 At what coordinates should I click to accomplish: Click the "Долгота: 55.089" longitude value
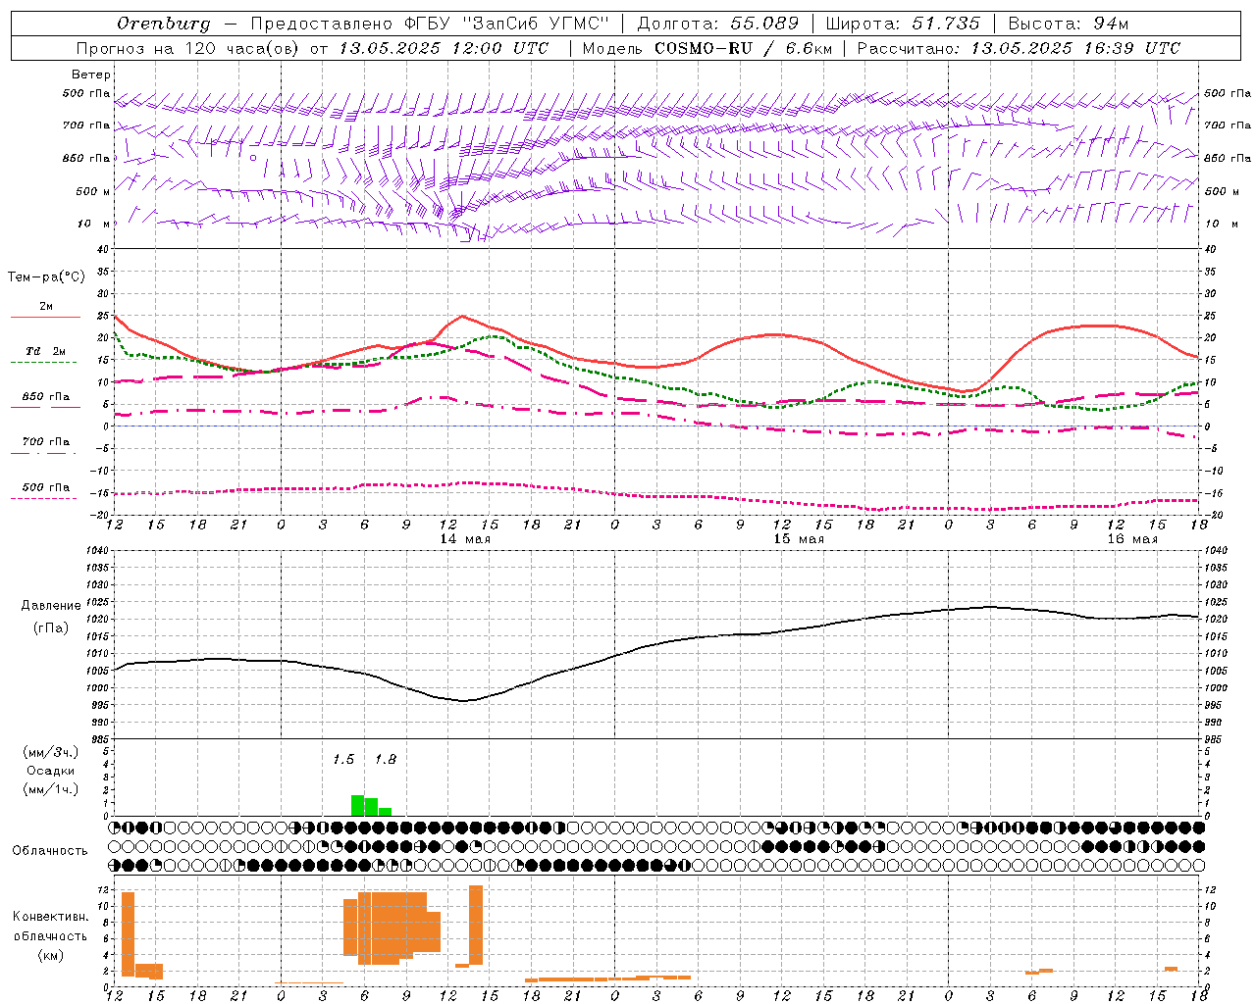click(x=718, y=24)
